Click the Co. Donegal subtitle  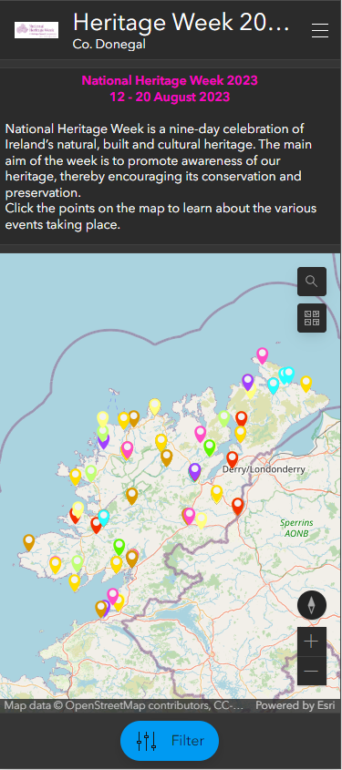pos(109,45)
